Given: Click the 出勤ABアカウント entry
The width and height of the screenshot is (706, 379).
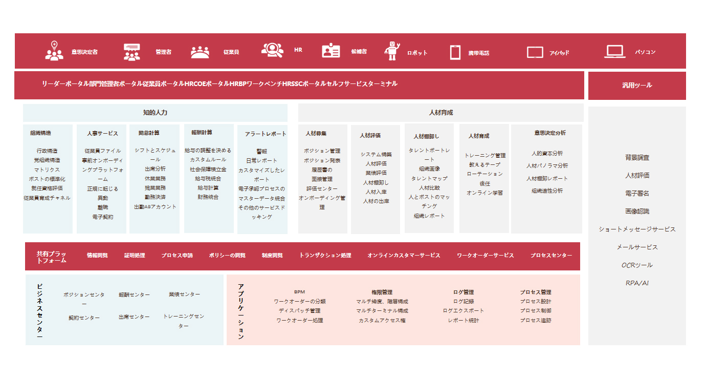Looking at the screenshot, I should [x=155, y=207].
